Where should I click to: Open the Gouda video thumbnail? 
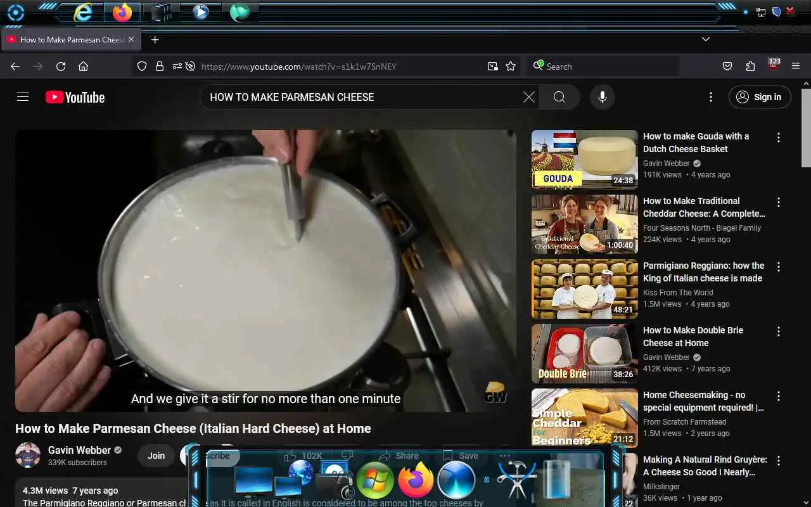[584, 160]
